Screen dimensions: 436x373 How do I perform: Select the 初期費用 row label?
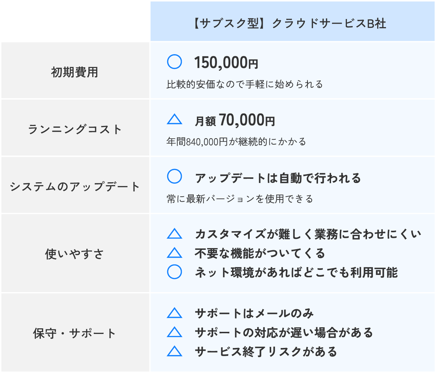point(74,72)
